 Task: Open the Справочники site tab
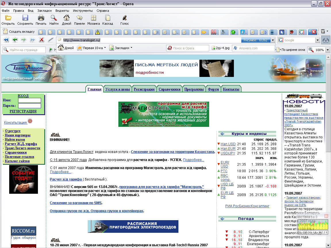[x=170, y=89]
